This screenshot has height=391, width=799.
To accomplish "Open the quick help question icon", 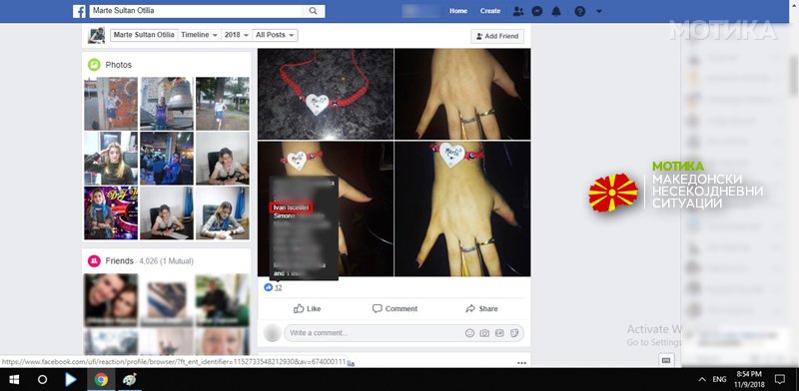I will point(580,11).
